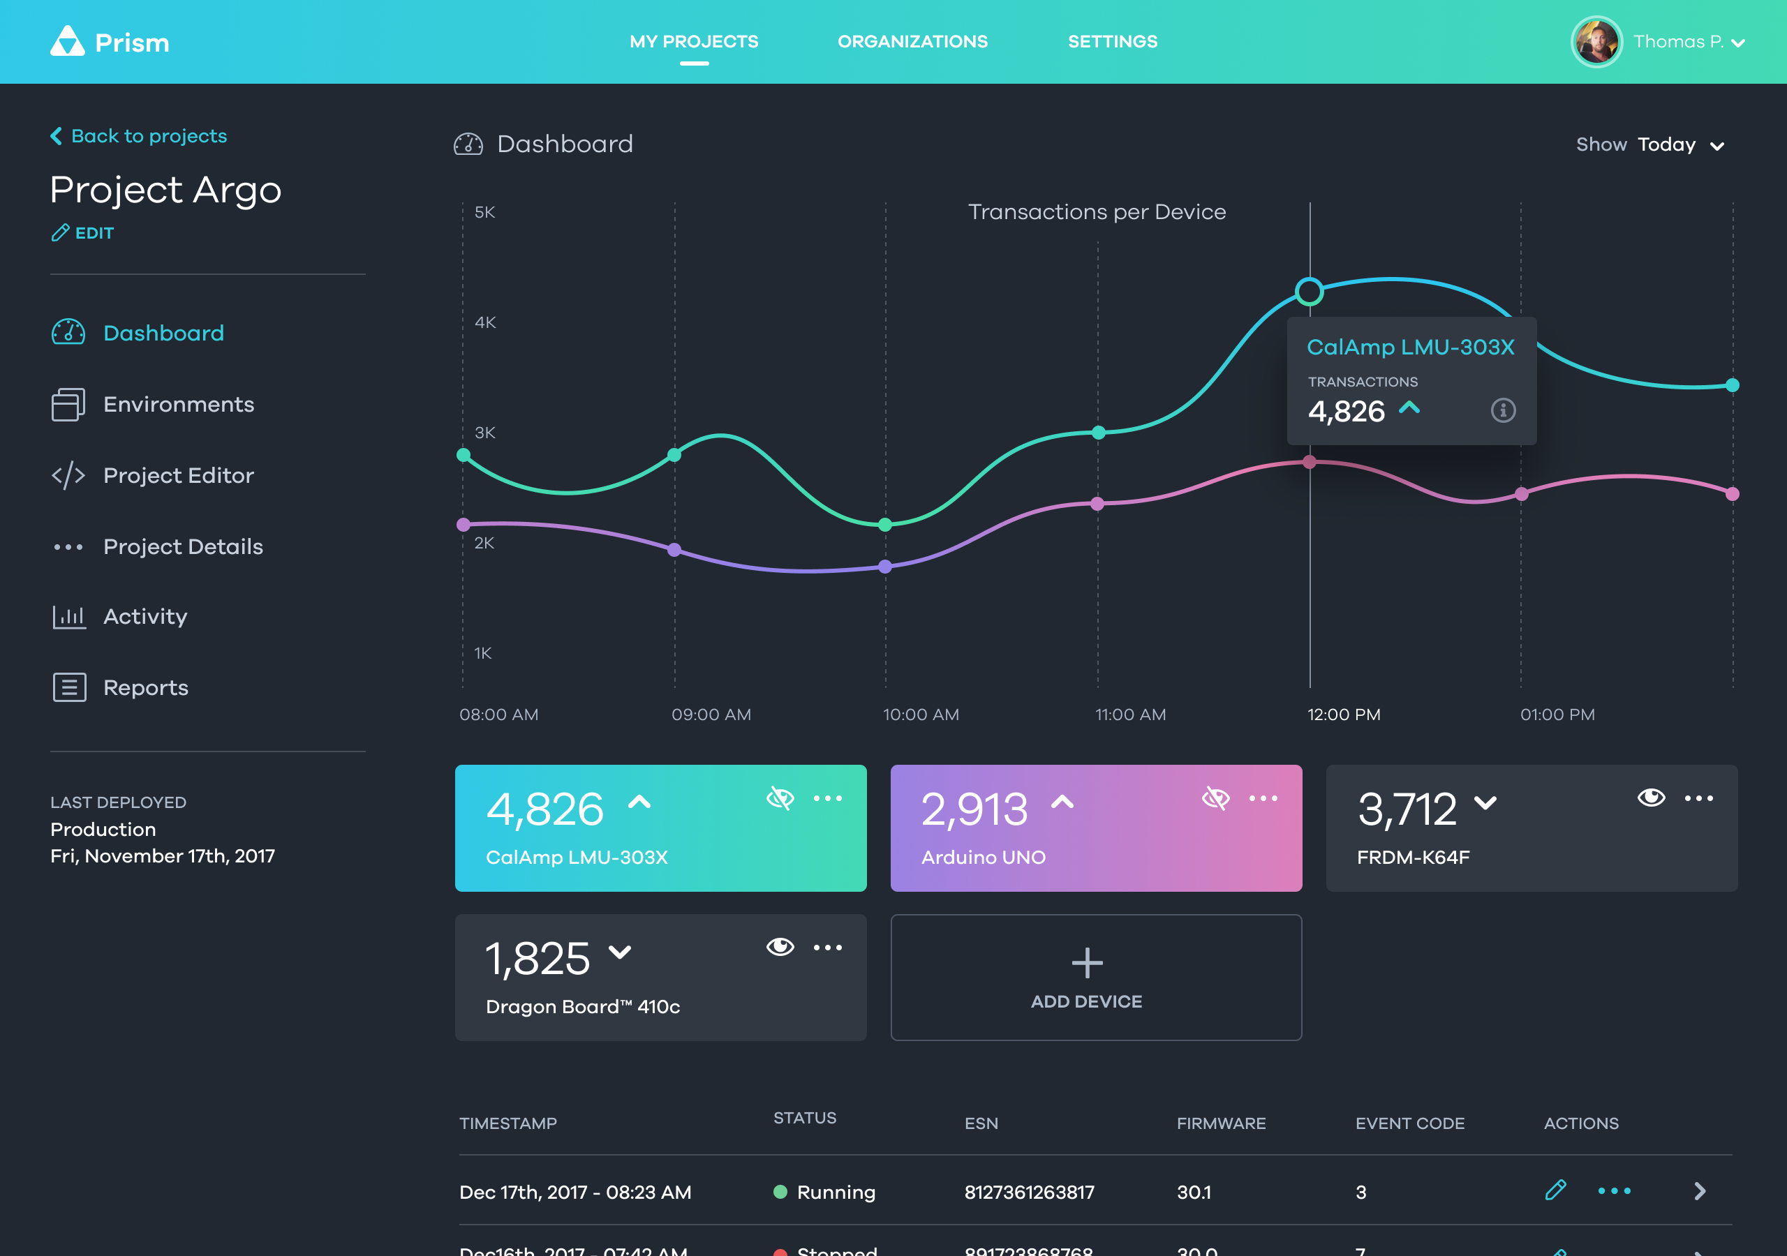Click up trend arrow on Arduino UNO card
This screenshot has width=1787, height=1256.
1062,802
